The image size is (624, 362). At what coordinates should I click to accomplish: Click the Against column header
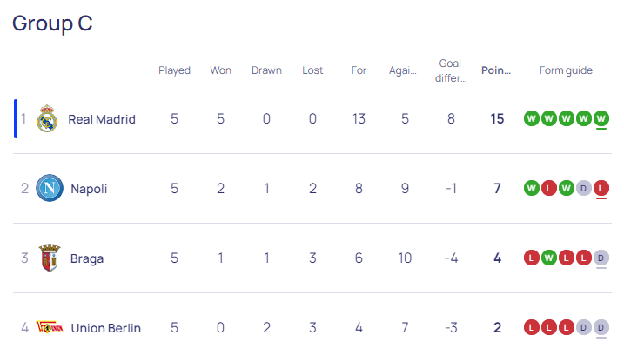pos(403,70)
